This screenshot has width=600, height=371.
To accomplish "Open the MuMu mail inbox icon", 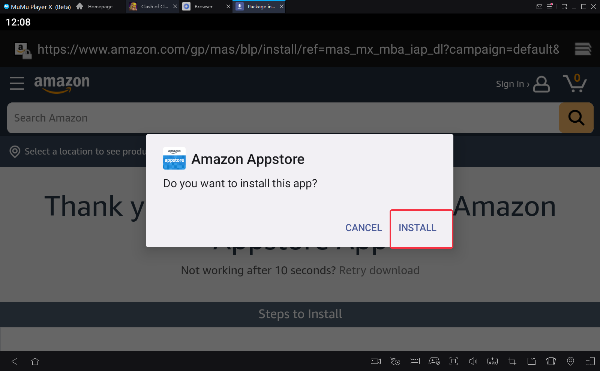I will pyautogui.click(x=539, y=6).
